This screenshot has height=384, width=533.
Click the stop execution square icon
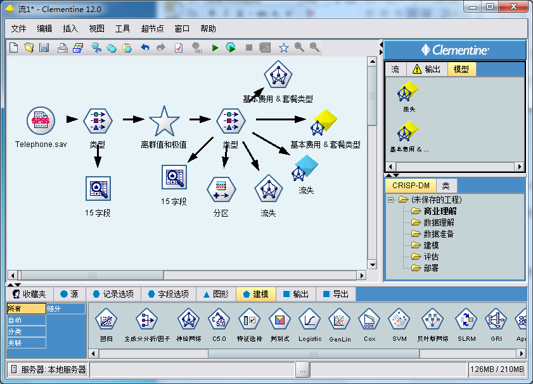point(249,48)
